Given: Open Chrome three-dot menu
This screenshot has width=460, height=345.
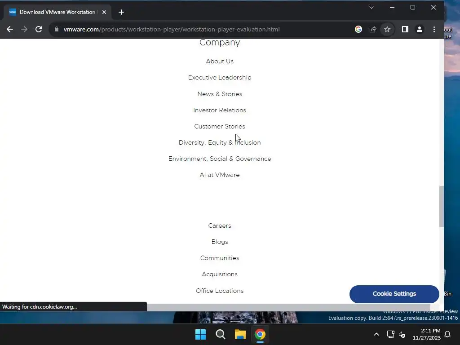Looking at the screenshot, I should pos(434,29).
